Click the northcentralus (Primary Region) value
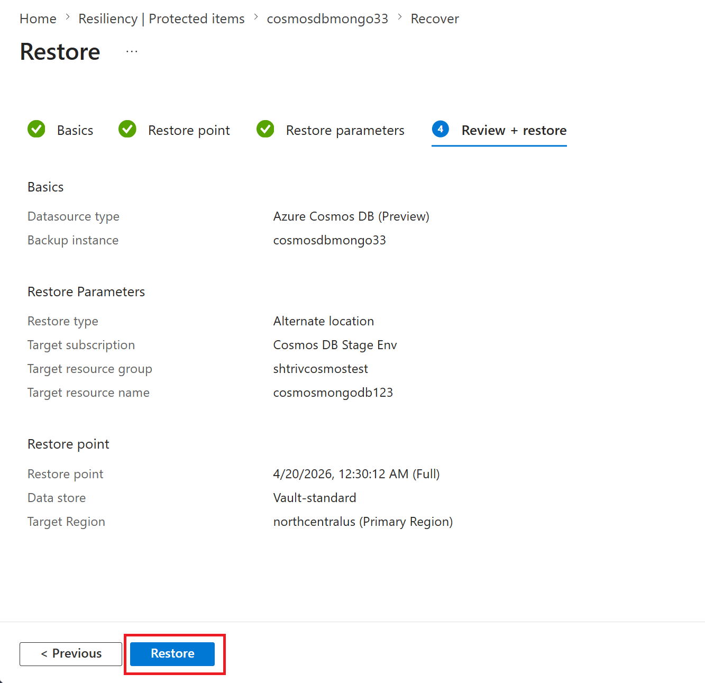Screen dimensions: 705x683 coord(363,522)
